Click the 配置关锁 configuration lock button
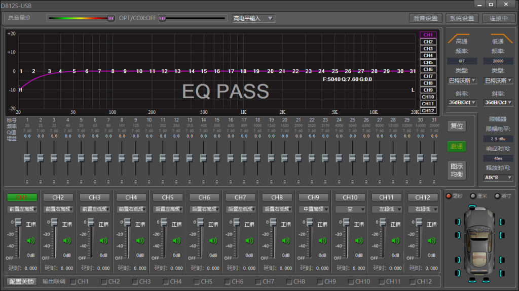Screen dimensions: 519x291 click(21, 281)
